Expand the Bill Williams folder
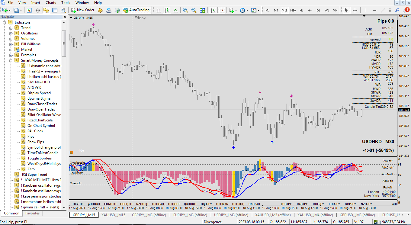Viewport: 411px width, 225px height. (11, 44)
